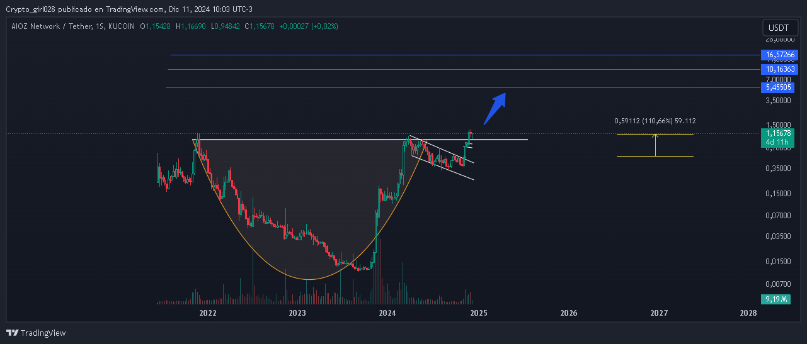The height and width of the screenshot is (344, 807).
Task: Select the 10,16363 price level label
Action: [x=779, y=69]
